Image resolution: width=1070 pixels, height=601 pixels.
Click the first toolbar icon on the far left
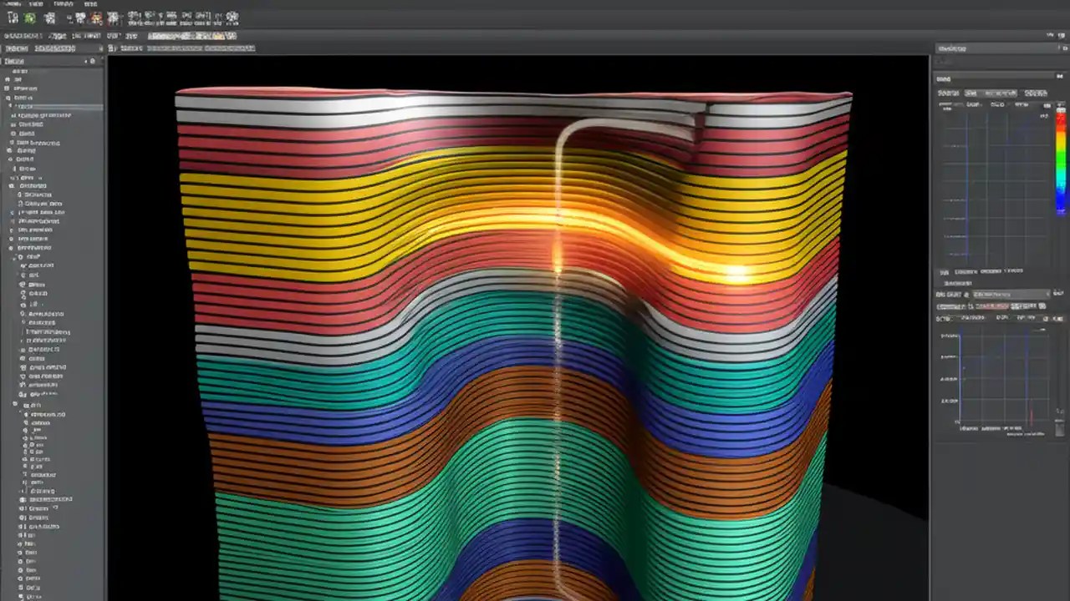coord(11,18)
